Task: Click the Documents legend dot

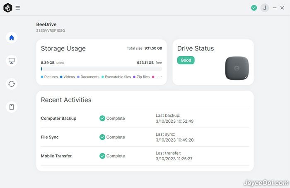Action: [78, 77]
